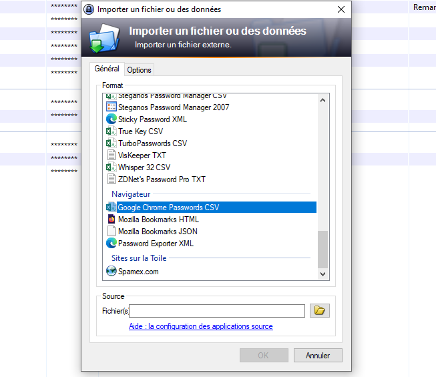The width and height of the screenshot is (436, 377).
Task: Click the TurboPasswords CSV spreadsheet icon
Action: point(112,143)
